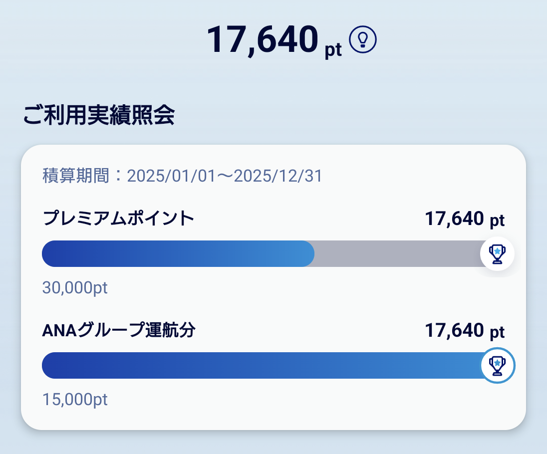Click the ご利用実績照会 heading
This screenshot has height=454, width=547.
click(99, 115)
